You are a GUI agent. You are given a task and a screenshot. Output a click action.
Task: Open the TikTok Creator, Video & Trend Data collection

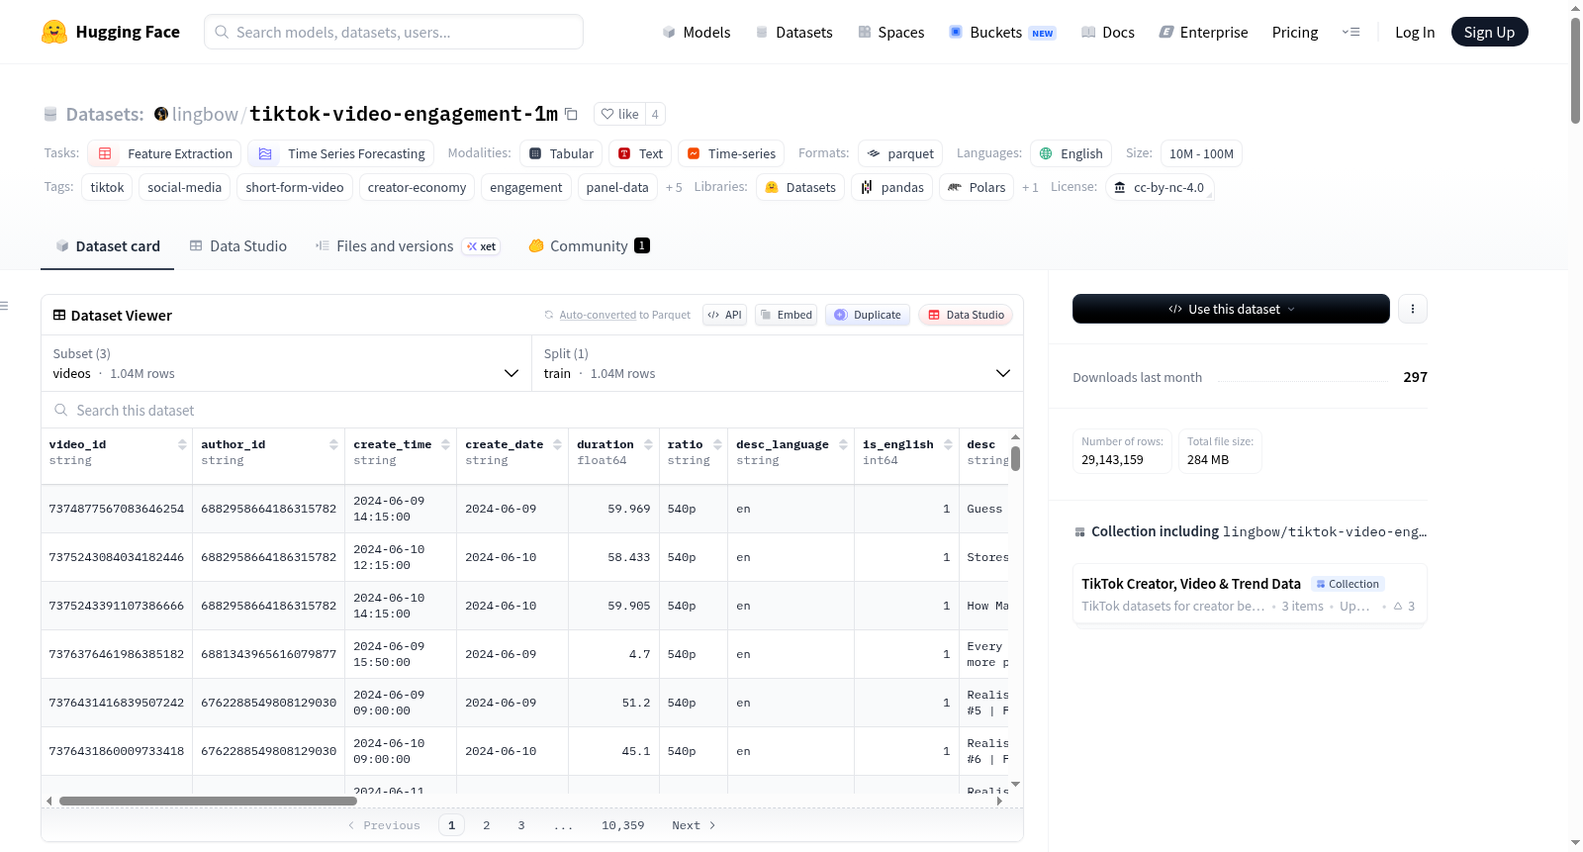(1250, 594)
